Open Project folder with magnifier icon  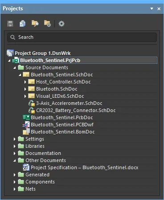point(35,24)
